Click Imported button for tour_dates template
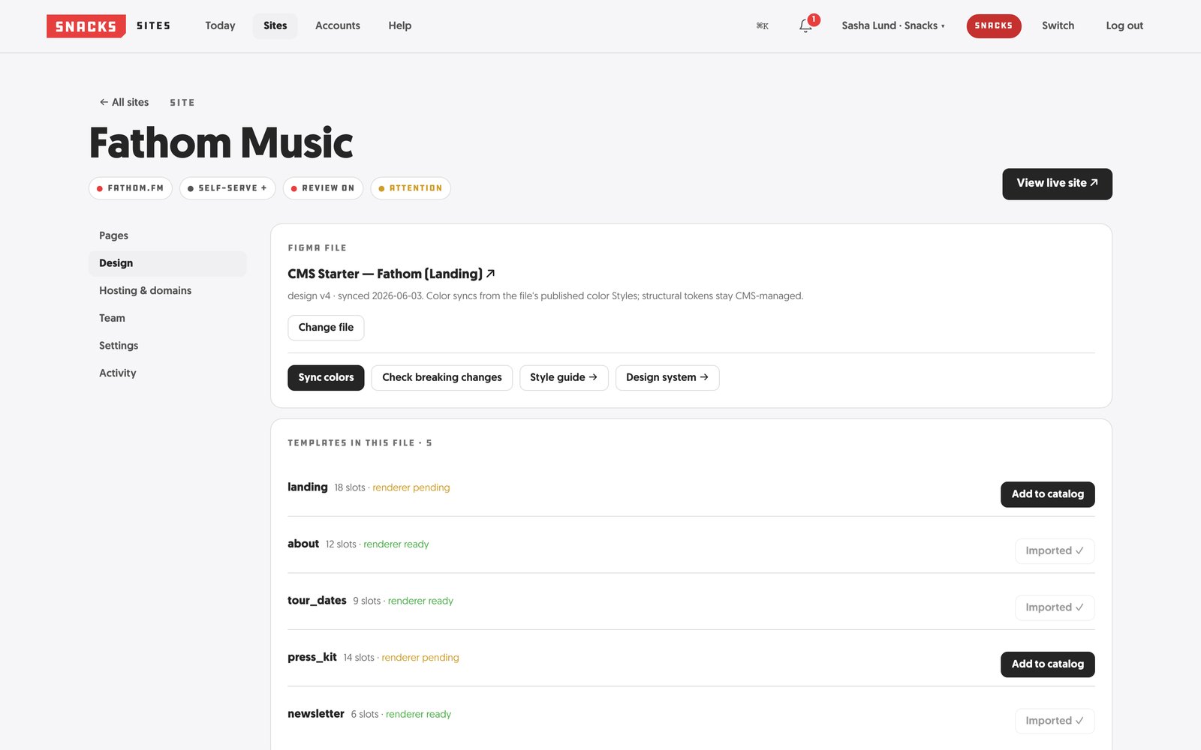 1055,607
